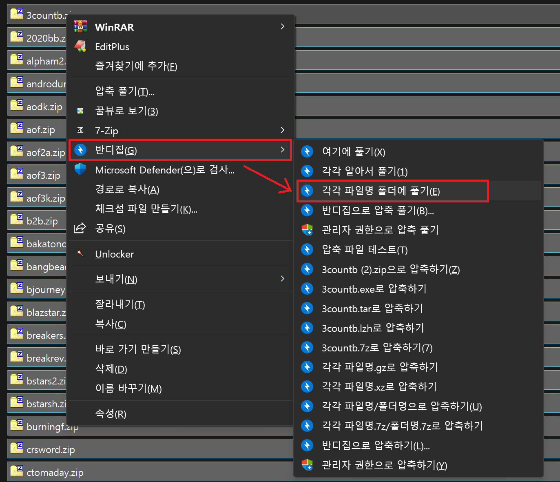Select file b2b.zip
Viewport: 560px width, 482px height.
tap(42, 221)
